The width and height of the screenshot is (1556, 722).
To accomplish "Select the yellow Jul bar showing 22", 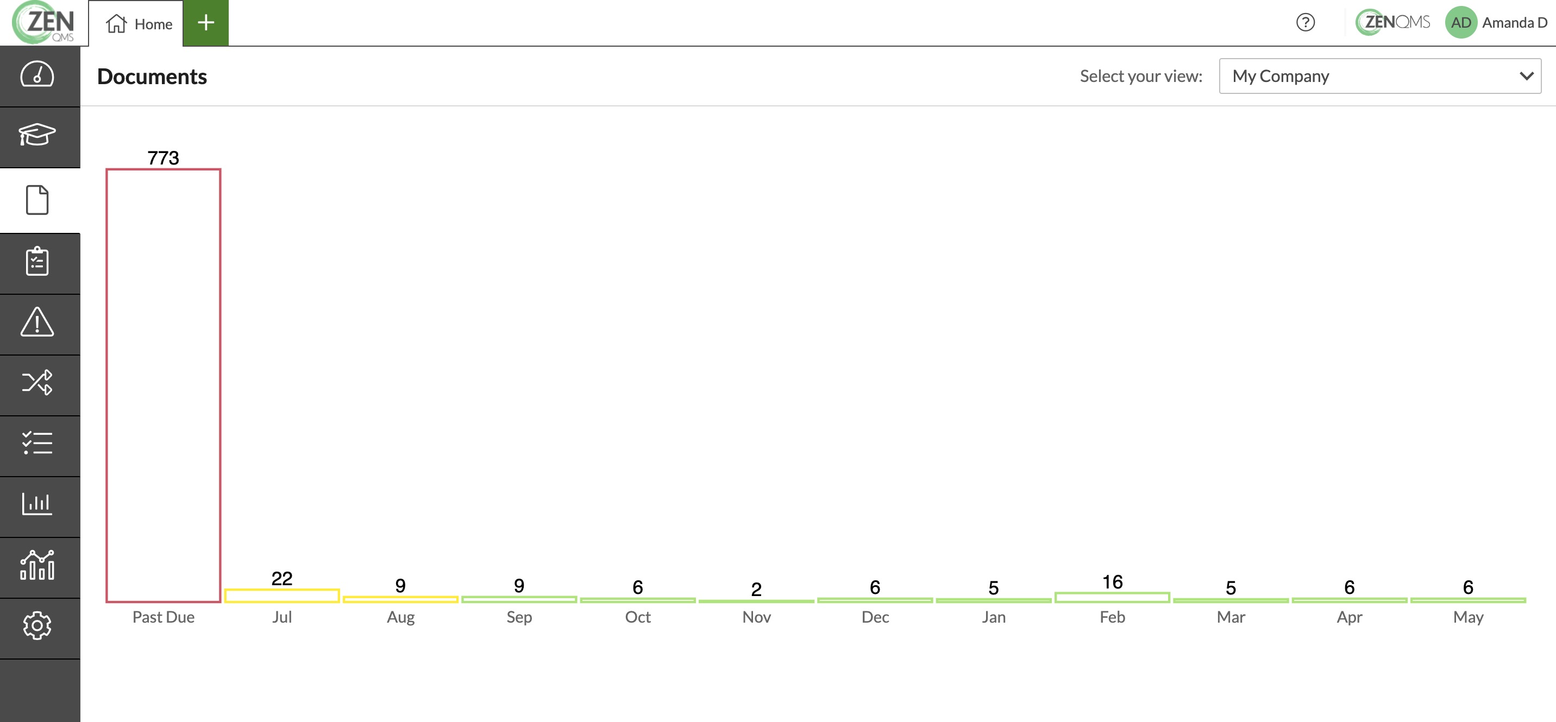I will click(x=282, y=596).
